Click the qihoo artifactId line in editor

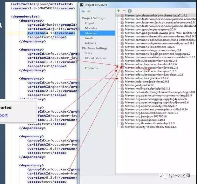point(42,4)
